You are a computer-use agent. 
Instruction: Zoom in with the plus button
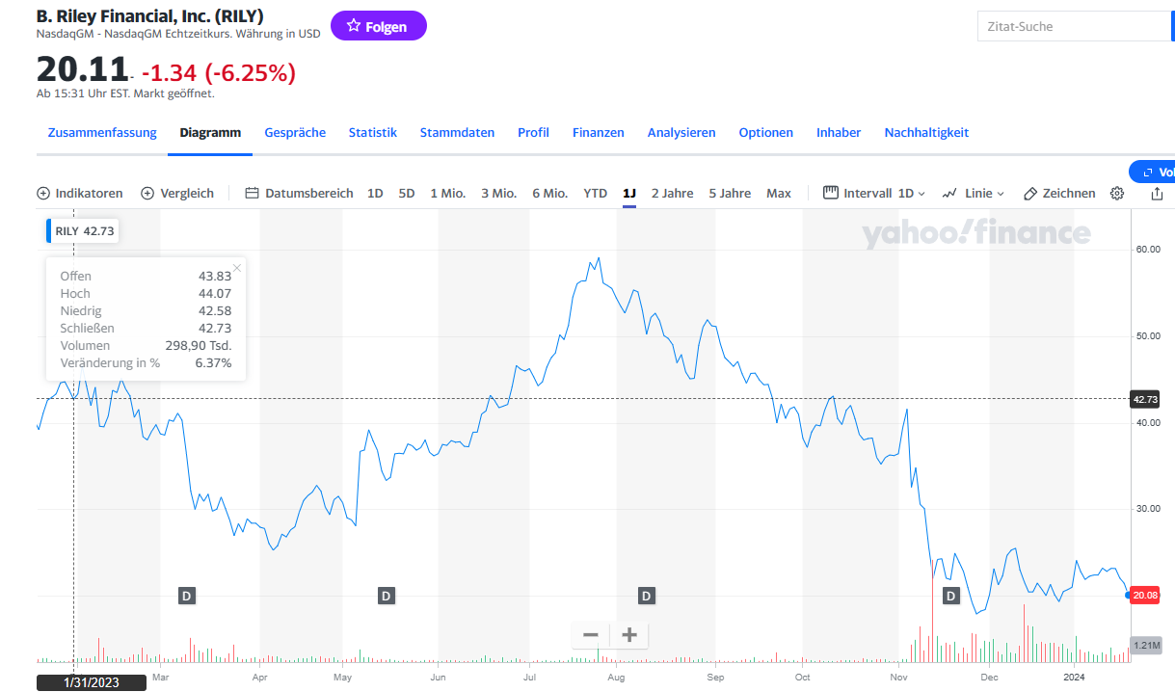tap(629, 635)
